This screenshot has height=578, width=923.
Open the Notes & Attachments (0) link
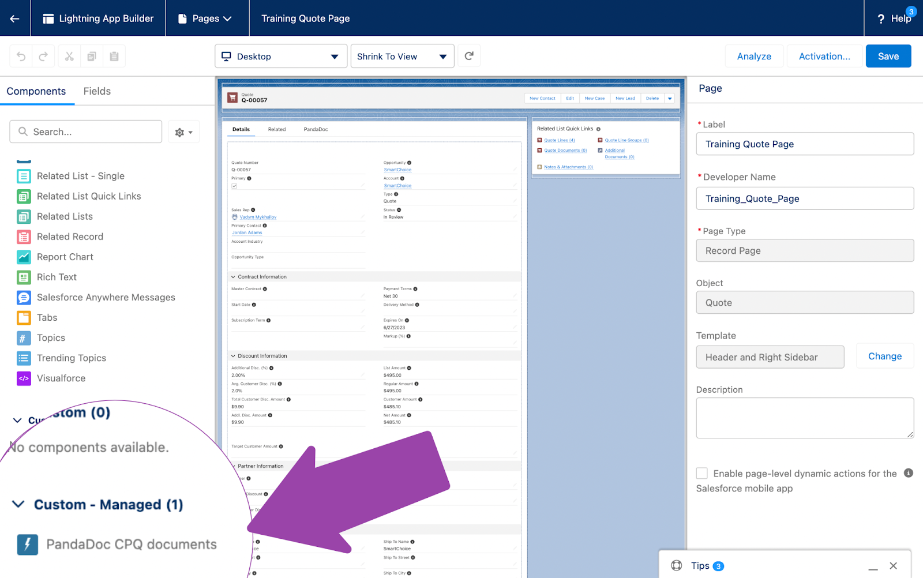(x=568, y=167)
